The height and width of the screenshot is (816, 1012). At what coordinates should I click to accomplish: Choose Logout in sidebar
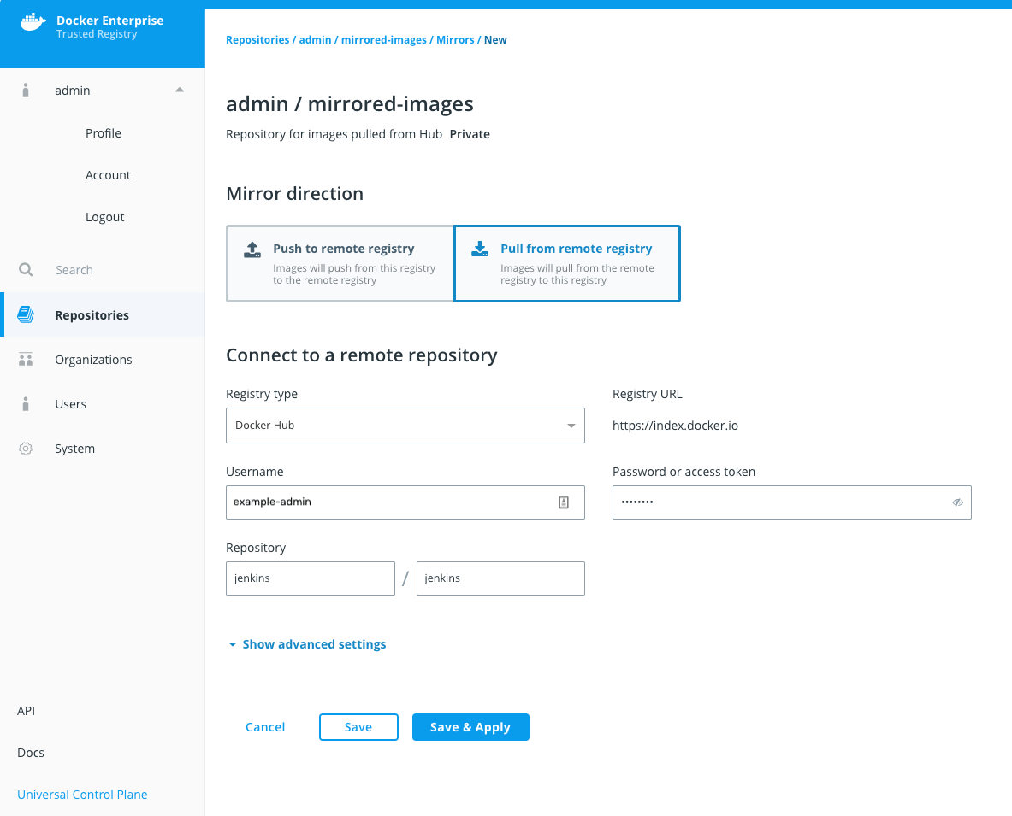(104, 217)
